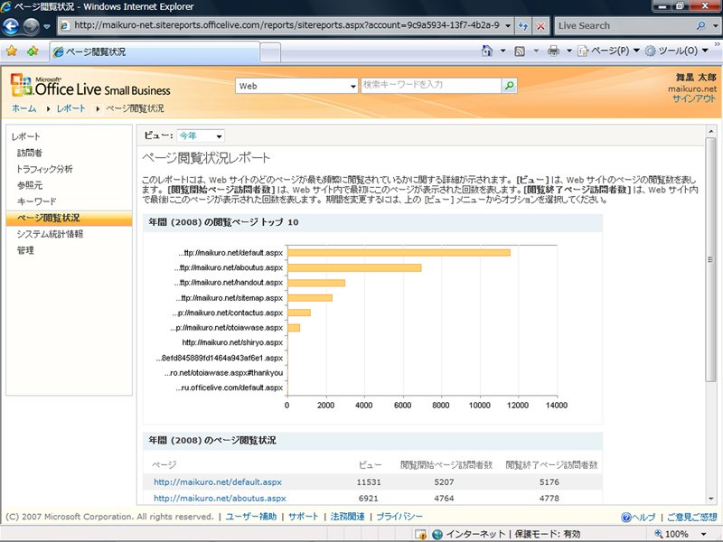Select システム統計情報 in the sidebar
The height and width of the screenshot is (542, 723).
coord(50,234)
